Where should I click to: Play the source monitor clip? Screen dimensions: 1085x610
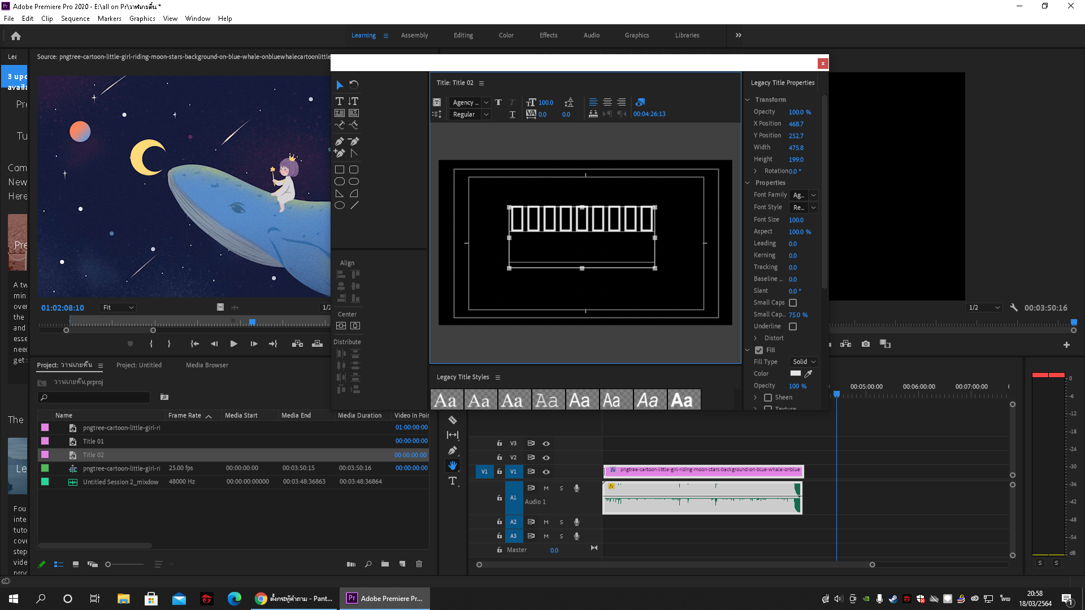click(x=233, y=344)
